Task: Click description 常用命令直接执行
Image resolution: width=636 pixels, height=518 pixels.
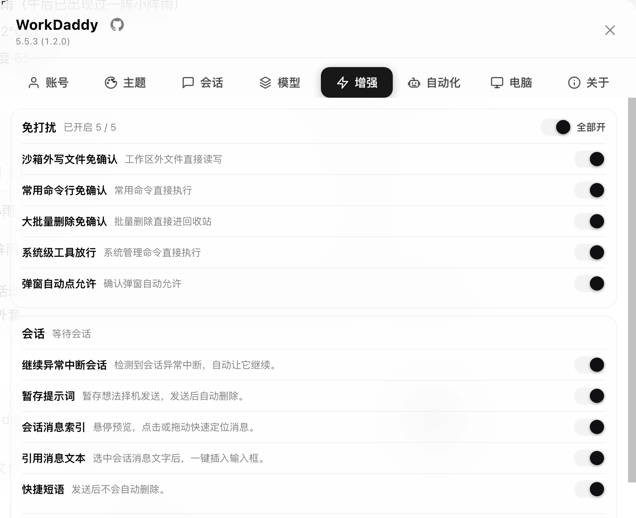Action: [x=153, y=190]
